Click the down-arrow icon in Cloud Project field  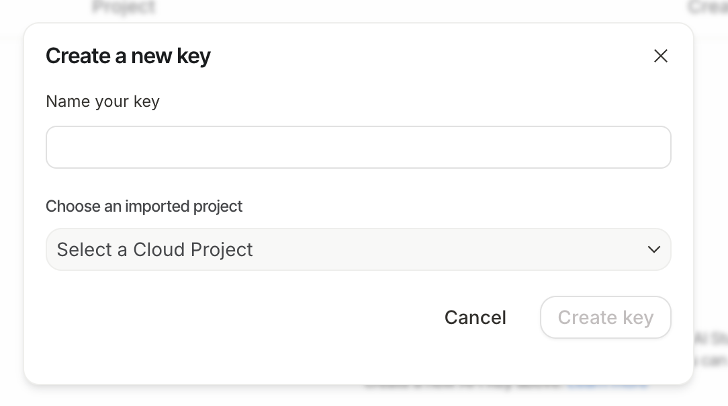point(653,249)
